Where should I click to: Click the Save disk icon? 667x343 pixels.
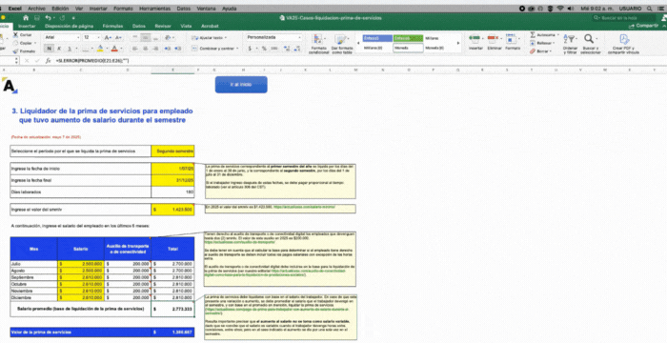point(37,18)
